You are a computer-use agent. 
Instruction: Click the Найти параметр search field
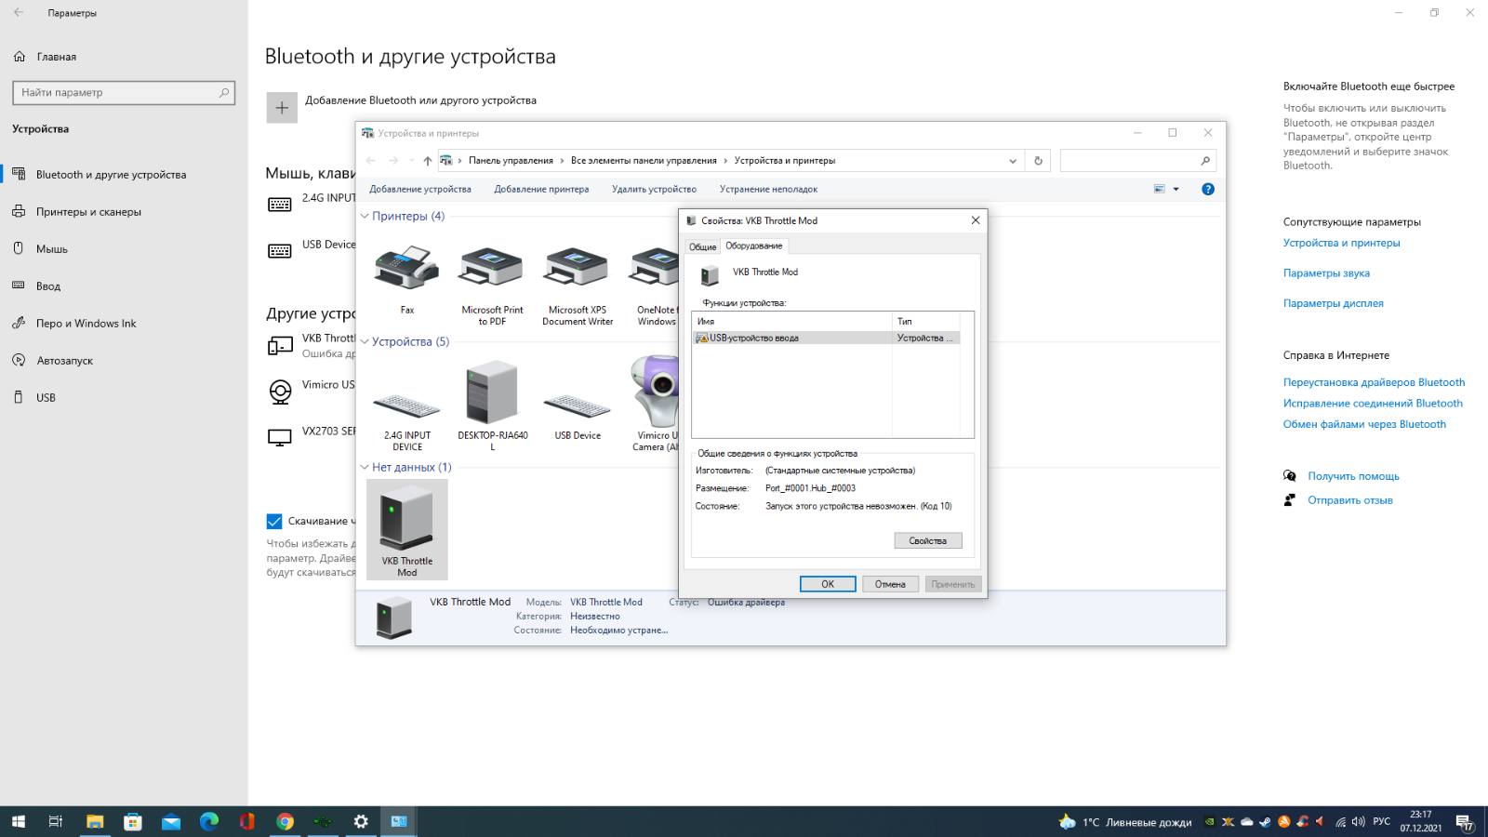[124, 93]
